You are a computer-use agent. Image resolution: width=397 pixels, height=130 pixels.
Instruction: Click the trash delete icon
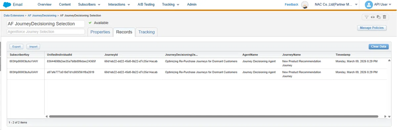[384, 17]
